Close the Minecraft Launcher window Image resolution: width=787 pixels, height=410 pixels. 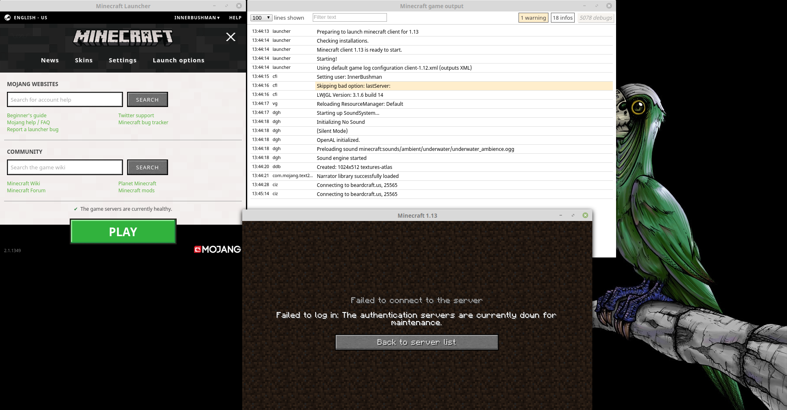[x=239, y=6]
